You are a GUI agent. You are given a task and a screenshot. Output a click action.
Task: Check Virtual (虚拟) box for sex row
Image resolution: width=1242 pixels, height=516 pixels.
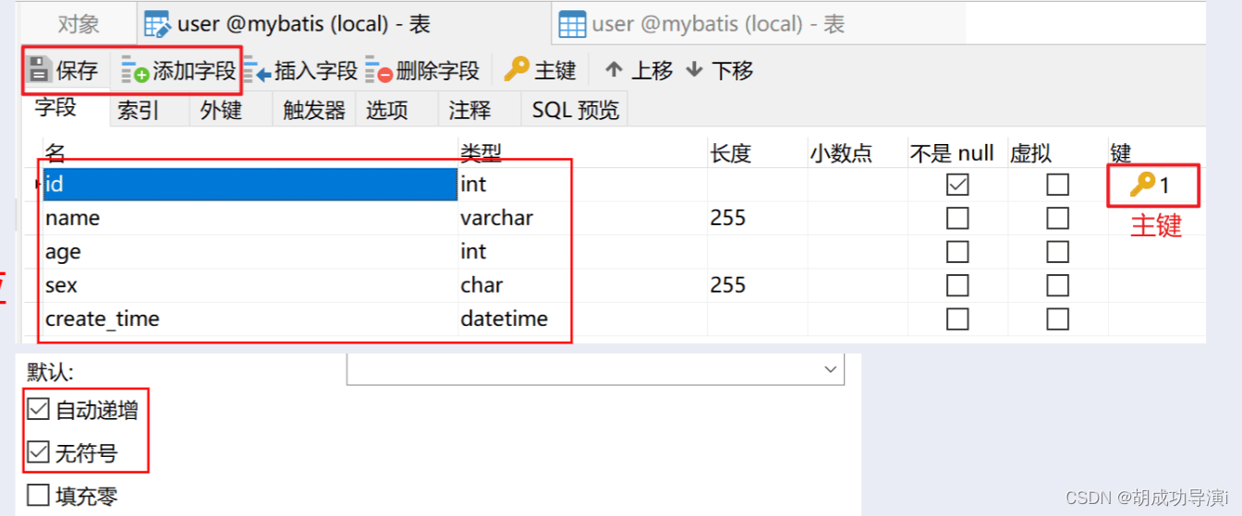click(x=1057, y=285)
